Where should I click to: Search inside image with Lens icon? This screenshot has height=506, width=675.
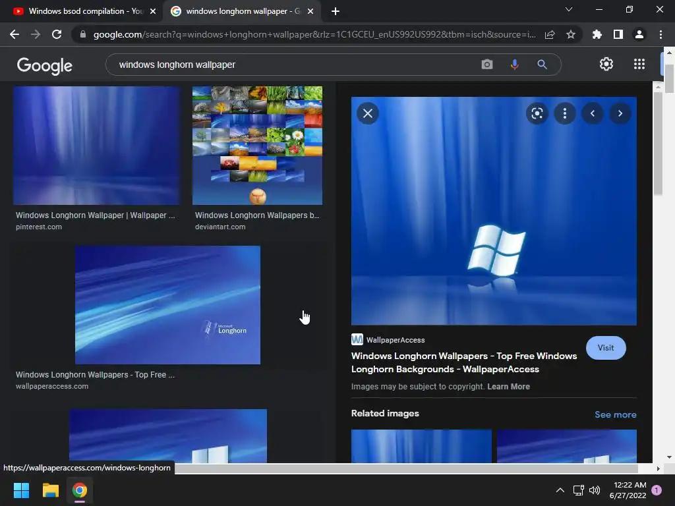(537, 113)
